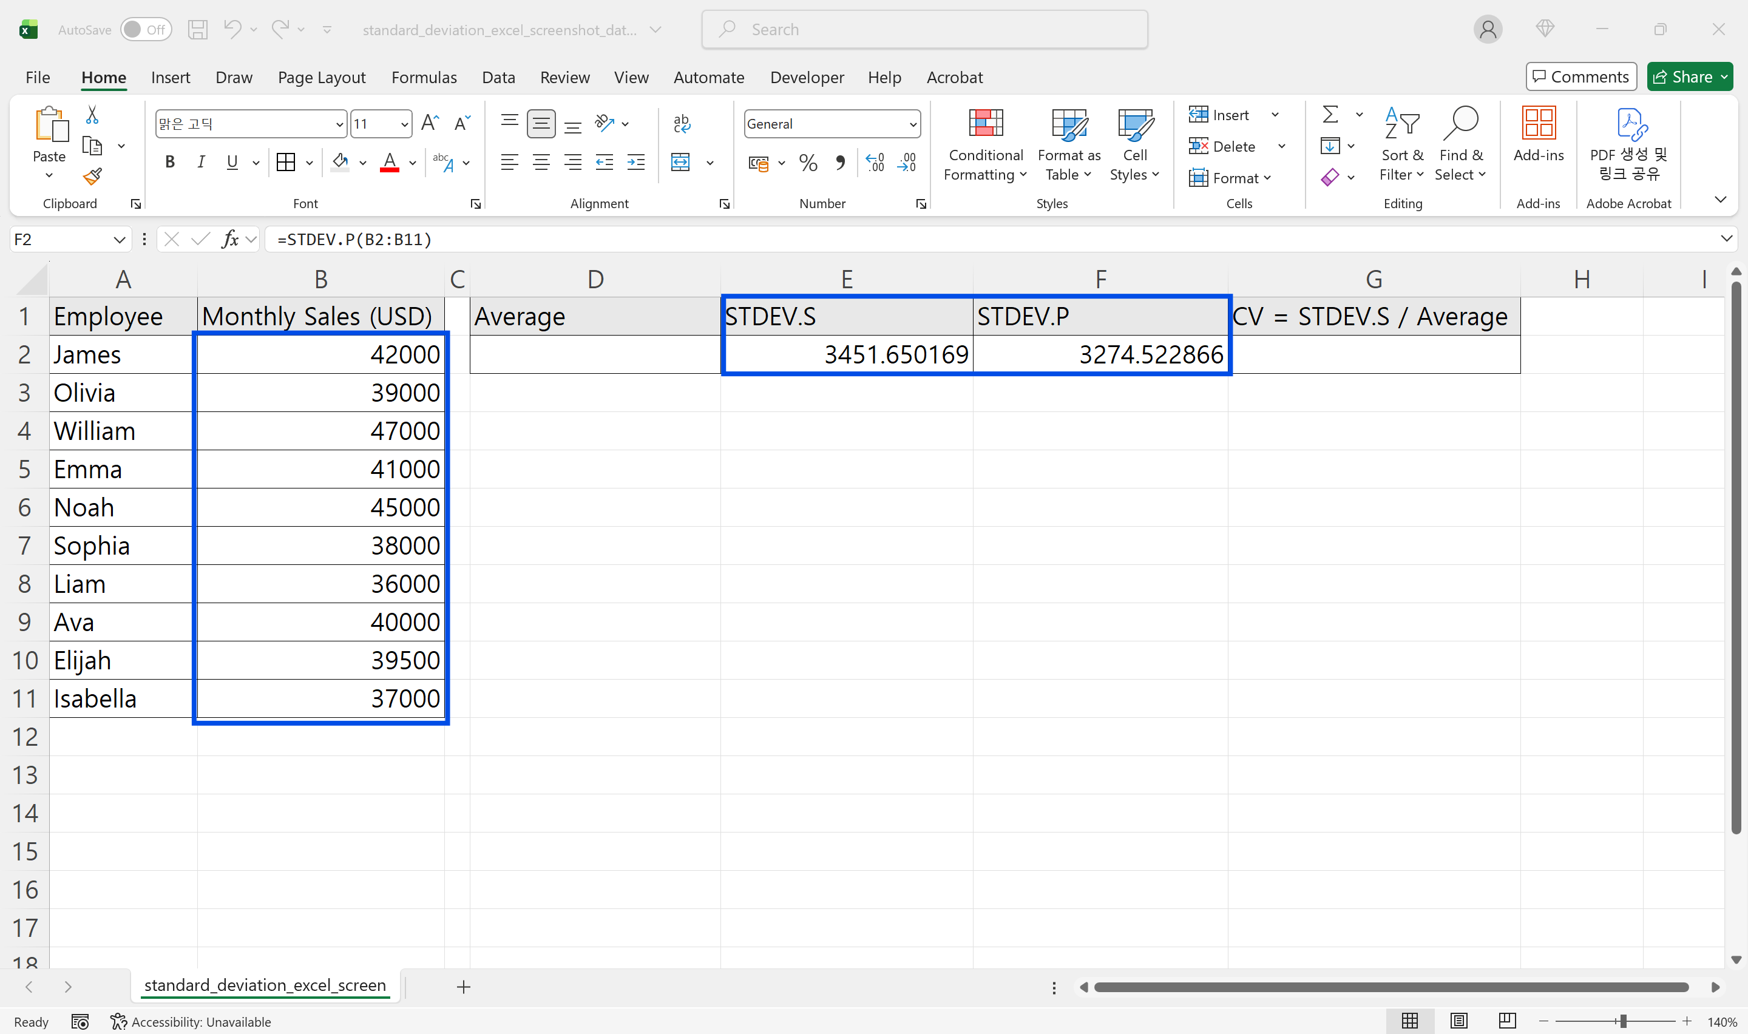Open Conditional Formatting options

[984, 144]
